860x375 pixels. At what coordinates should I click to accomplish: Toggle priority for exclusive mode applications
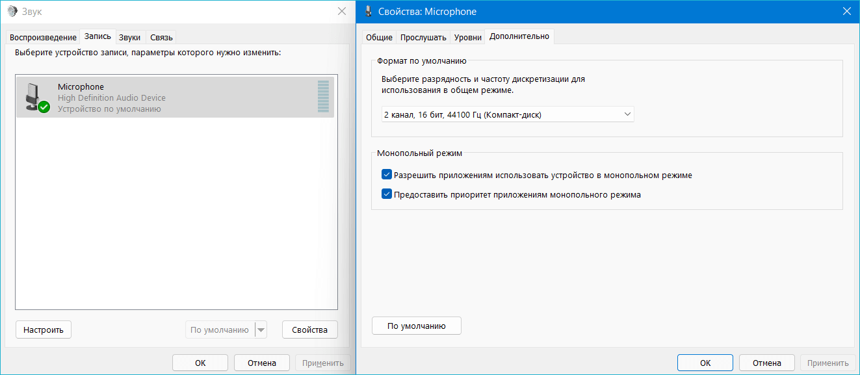[387, 194]
